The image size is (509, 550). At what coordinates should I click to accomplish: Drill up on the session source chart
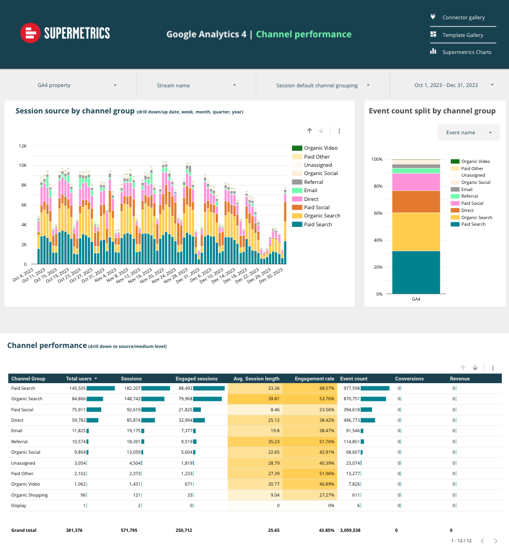coord(309,130)
